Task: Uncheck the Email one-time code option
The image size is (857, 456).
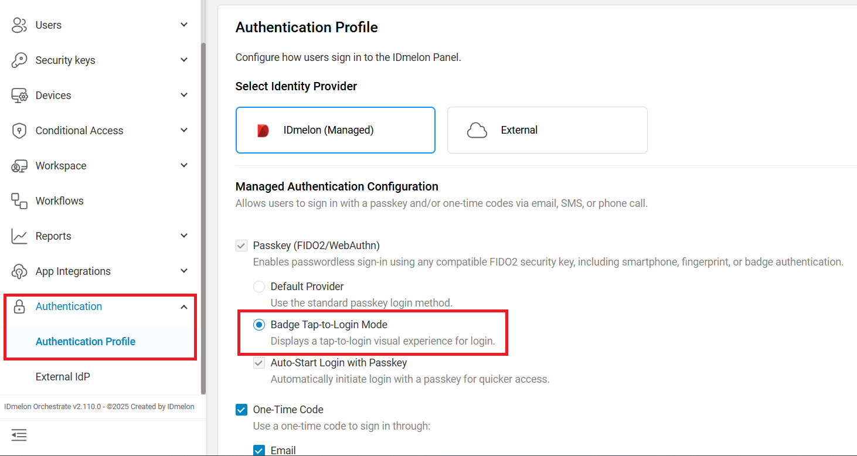Action: [259, 450]
